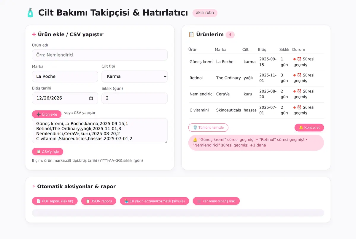The image size is (356, 239).
Task: Click the clipboard icon next to Ürünlerim
Action: pos(191,34)
